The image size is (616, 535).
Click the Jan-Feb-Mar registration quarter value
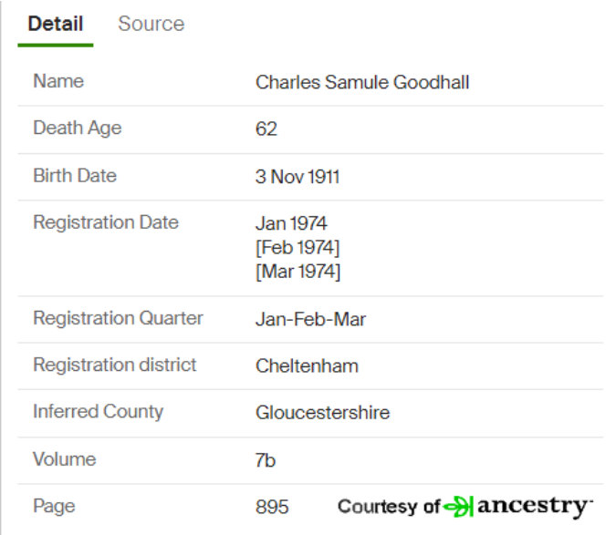click(310, 319)
